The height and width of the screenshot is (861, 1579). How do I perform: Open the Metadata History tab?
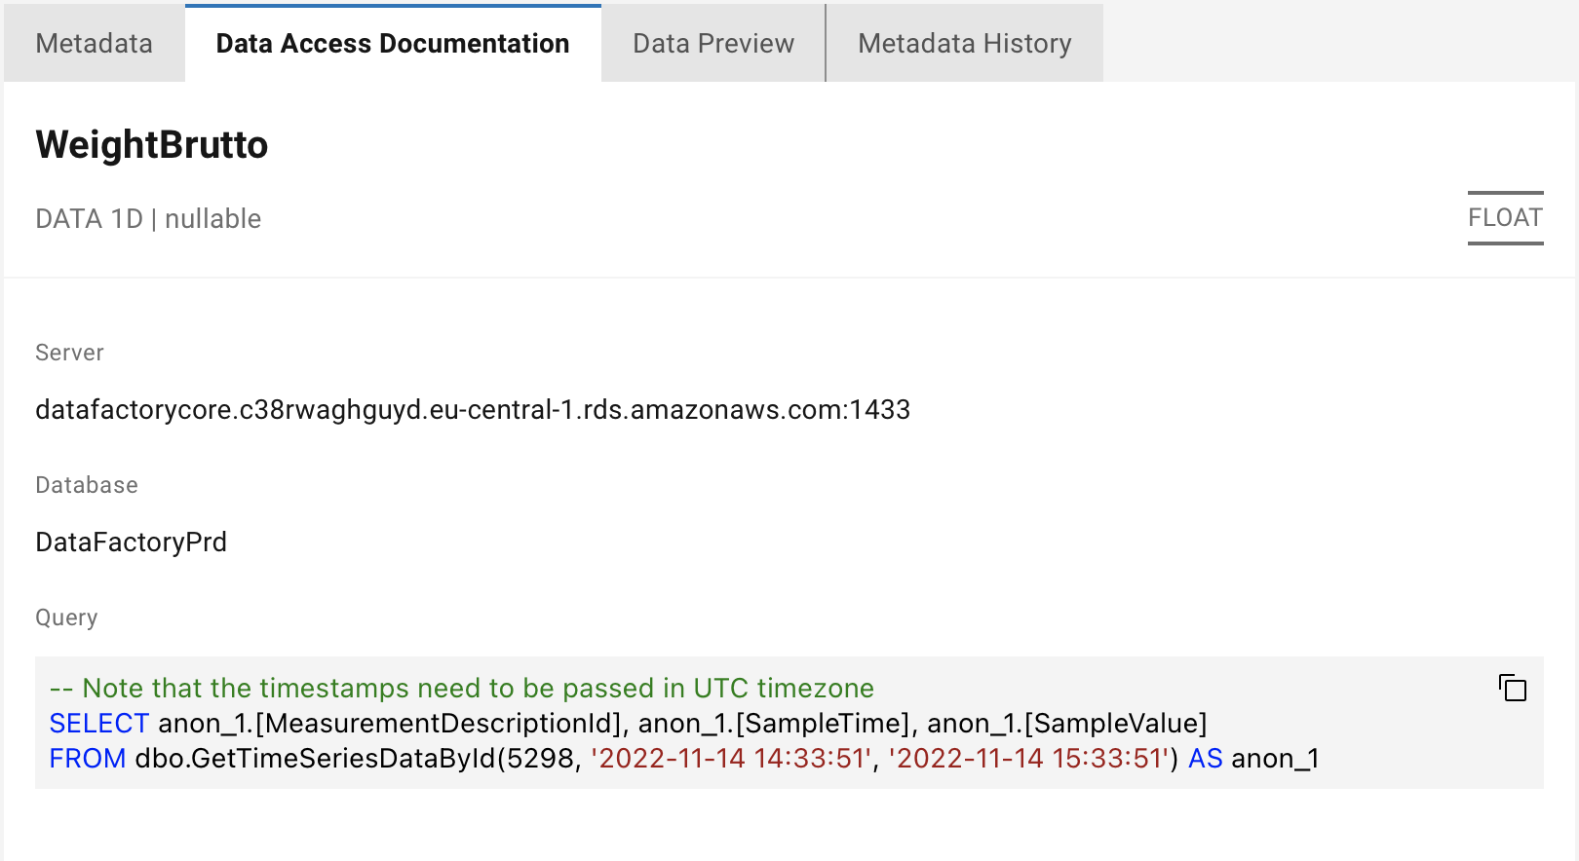(964, 44)
